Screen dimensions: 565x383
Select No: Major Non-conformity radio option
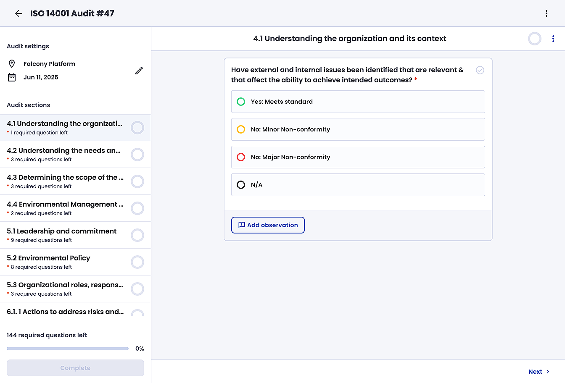pyautogui.click(x=358, y=157)
